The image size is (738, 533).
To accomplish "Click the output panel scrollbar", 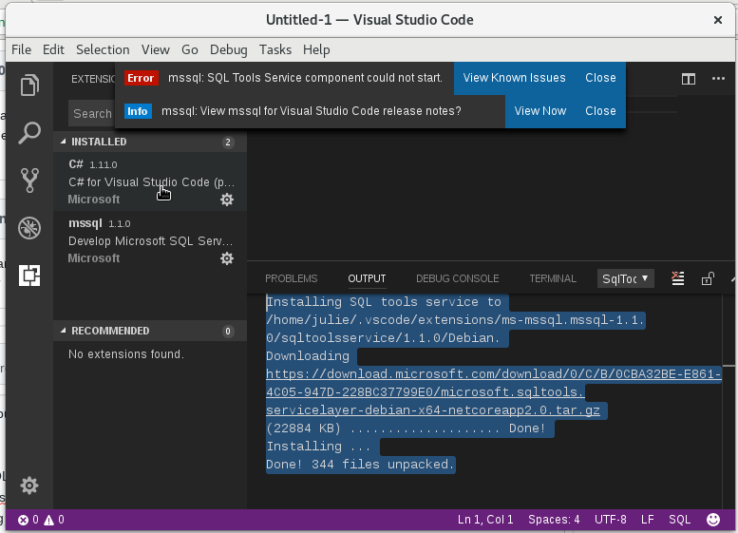I will pos(729,400).
